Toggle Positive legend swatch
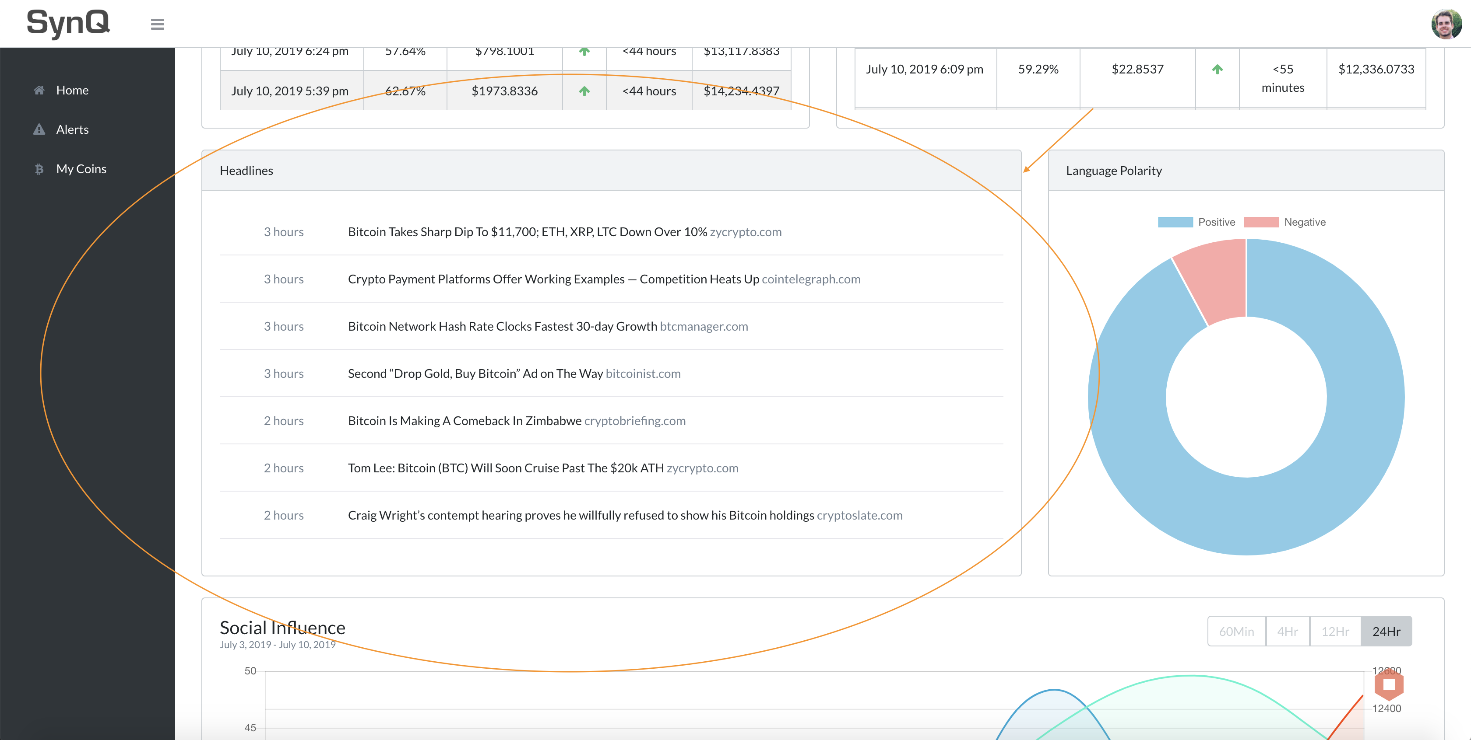Screen dimensions: 1471x740 click(x=1175, y=222)
